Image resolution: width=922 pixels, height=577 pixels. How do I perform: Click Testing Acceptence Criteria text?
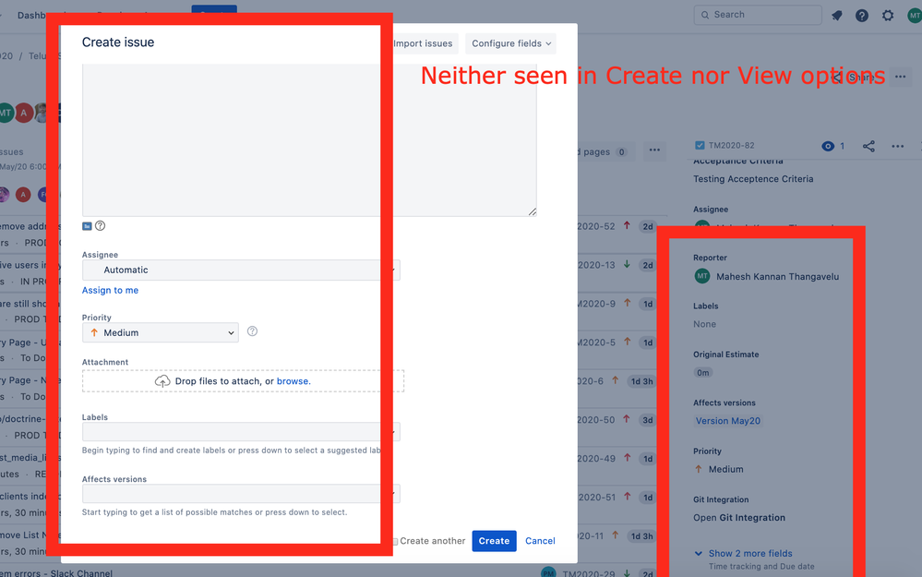click(x=753, y=179)
